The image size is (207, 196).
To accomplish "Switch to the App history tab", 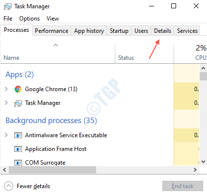I will [89, 31].
